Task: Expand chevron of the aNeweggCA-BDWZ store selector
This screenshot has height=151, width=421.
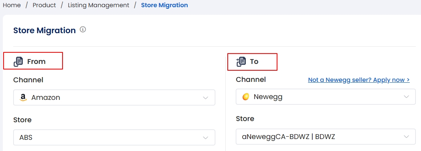Action: click(406, 137)
